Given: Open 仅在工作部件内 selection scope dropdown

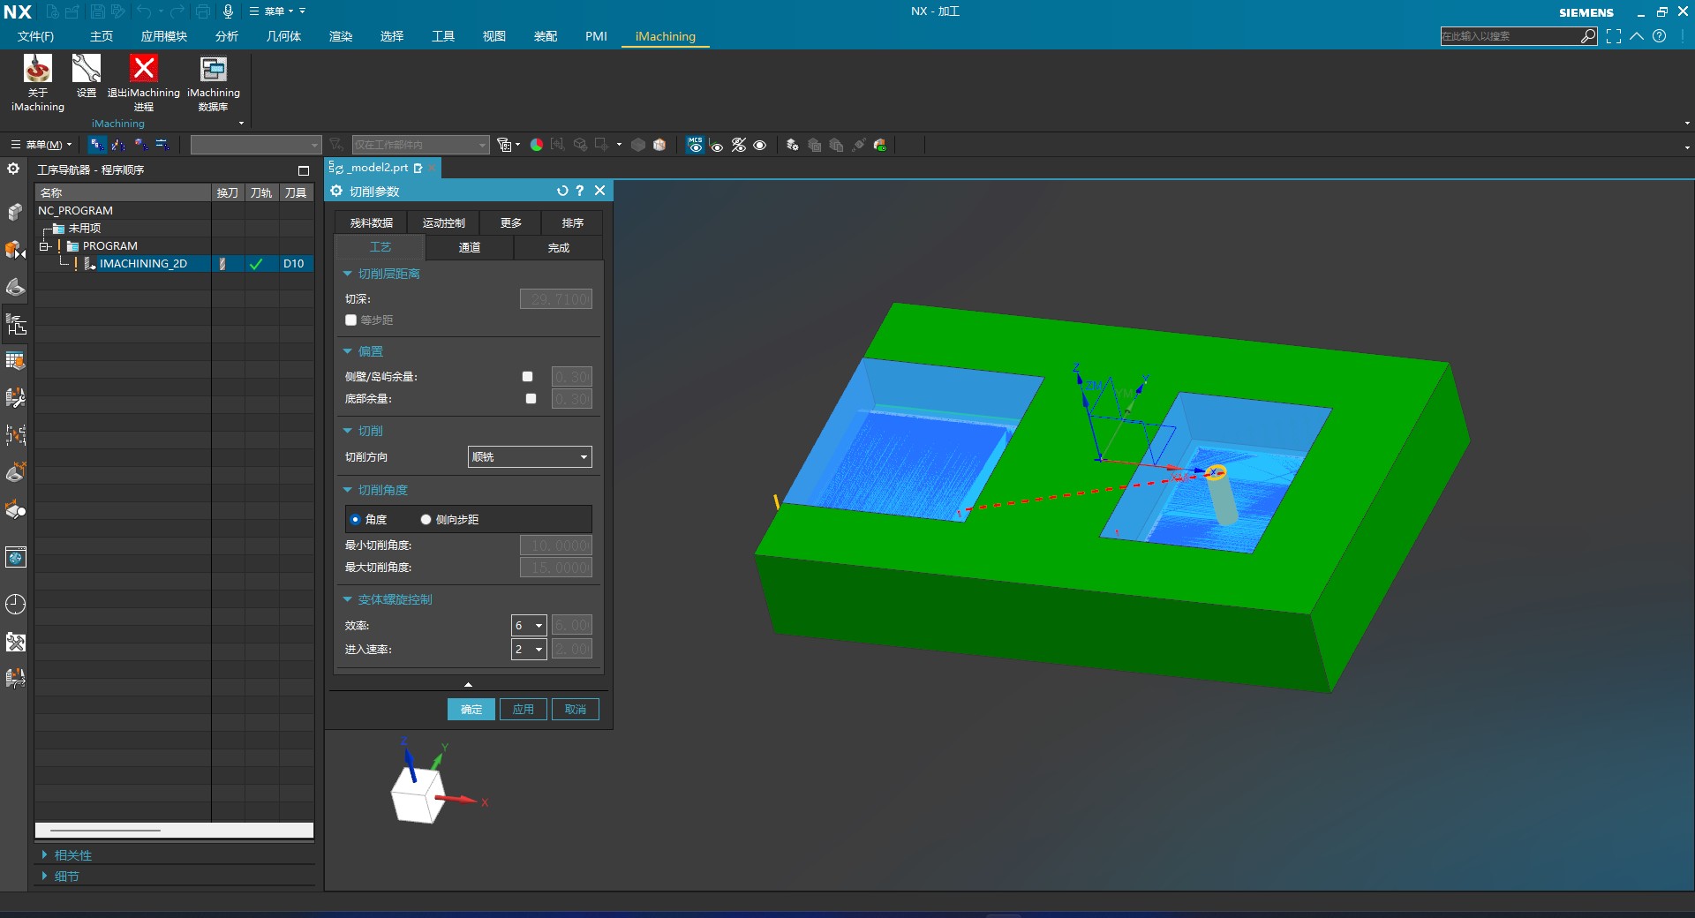Looking at the screenshot, I should tap(420, 145).
